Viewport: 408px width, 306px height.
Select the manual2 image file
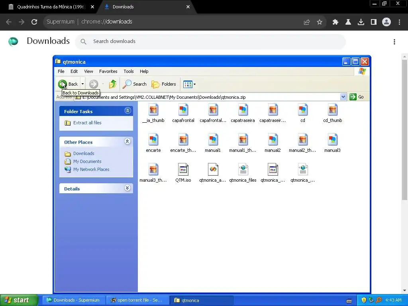tap(273, 143)
